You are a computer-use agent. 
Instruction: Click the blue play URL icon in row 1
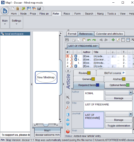(x=76, y=56)
